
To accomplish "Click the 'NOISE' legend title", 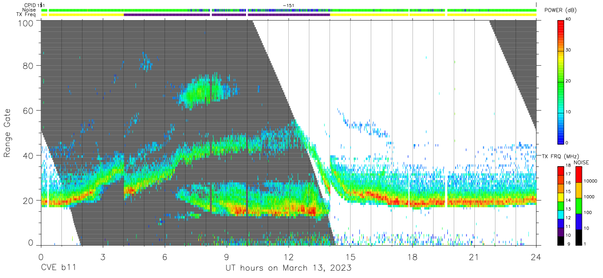I will (581, 162).
